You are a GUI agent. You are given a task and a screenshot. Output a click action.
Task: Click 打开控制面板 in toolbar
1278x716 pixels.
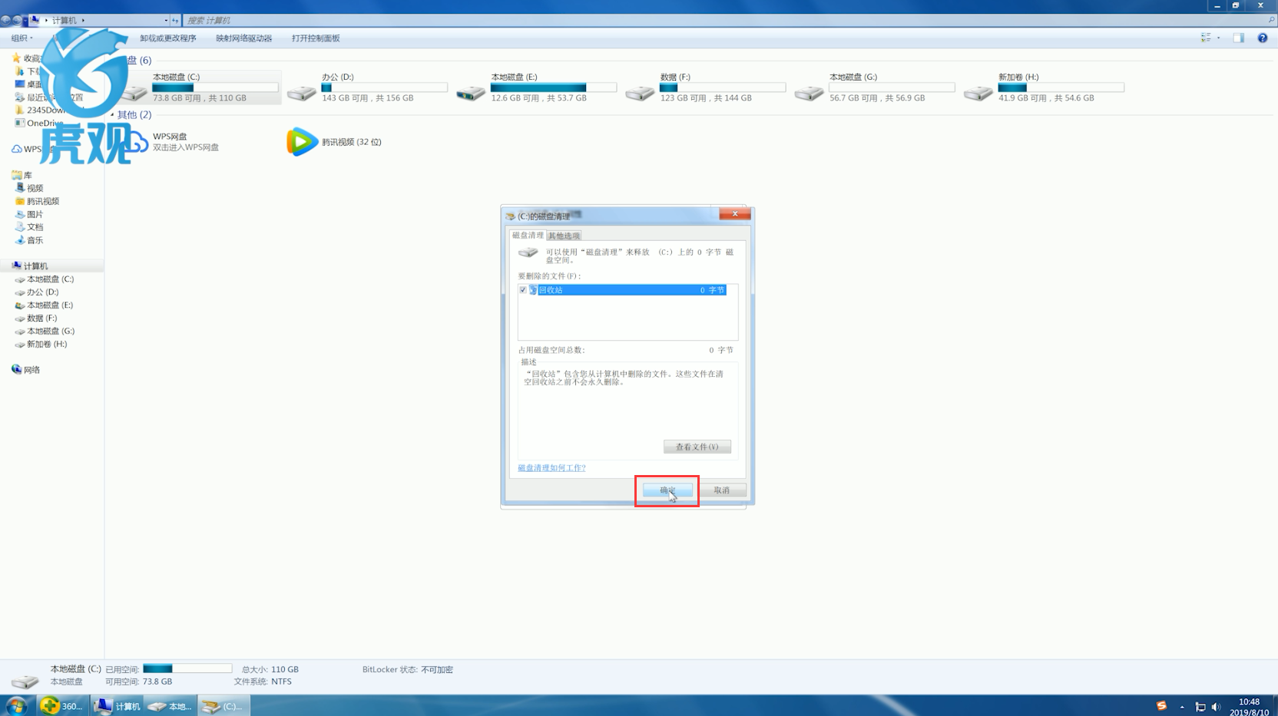pos(316,38)
